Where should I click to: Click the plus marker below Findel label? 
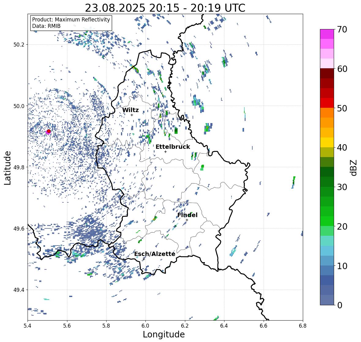[187, 220]
